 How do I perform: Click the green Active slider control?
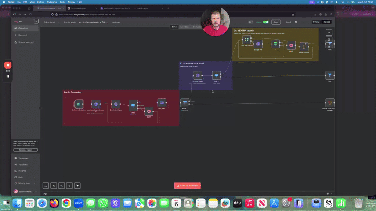pos(265,22)
